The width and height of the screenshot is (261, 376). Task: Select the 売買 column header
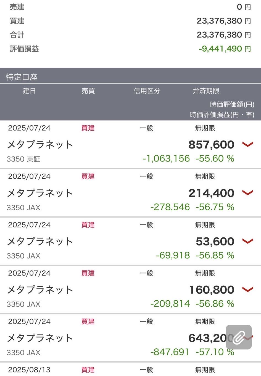point(88,91)
